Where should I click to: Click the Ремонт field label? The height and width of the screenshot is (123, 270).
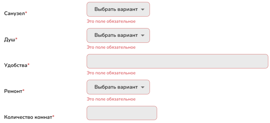13,91
